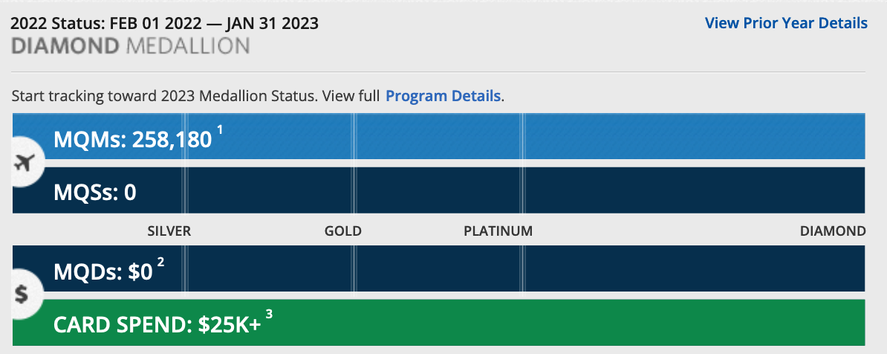Click the Platinum threshold marker on MQDs bar

(x=523, y=269)
